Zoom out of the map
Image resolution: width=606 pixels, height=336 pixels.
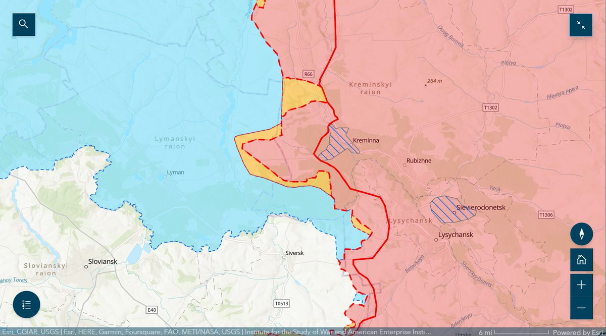581,308
